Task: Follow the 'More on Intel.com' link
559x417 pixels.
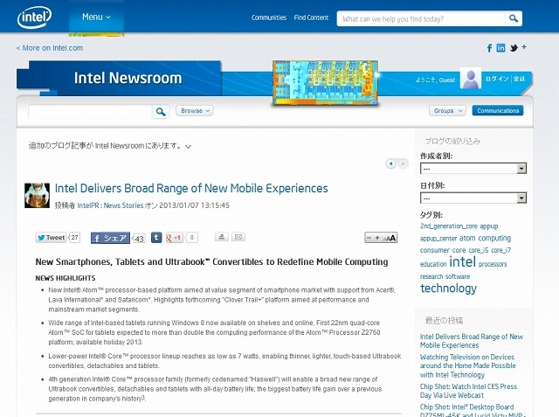Action: point(50,48)
